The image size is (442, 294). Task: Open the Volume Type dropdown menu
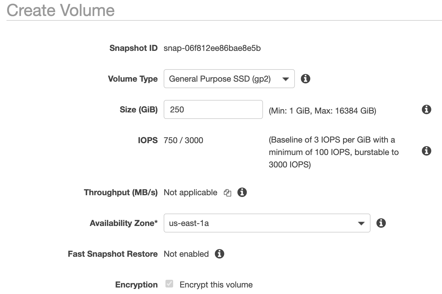[x=229, y=79]
